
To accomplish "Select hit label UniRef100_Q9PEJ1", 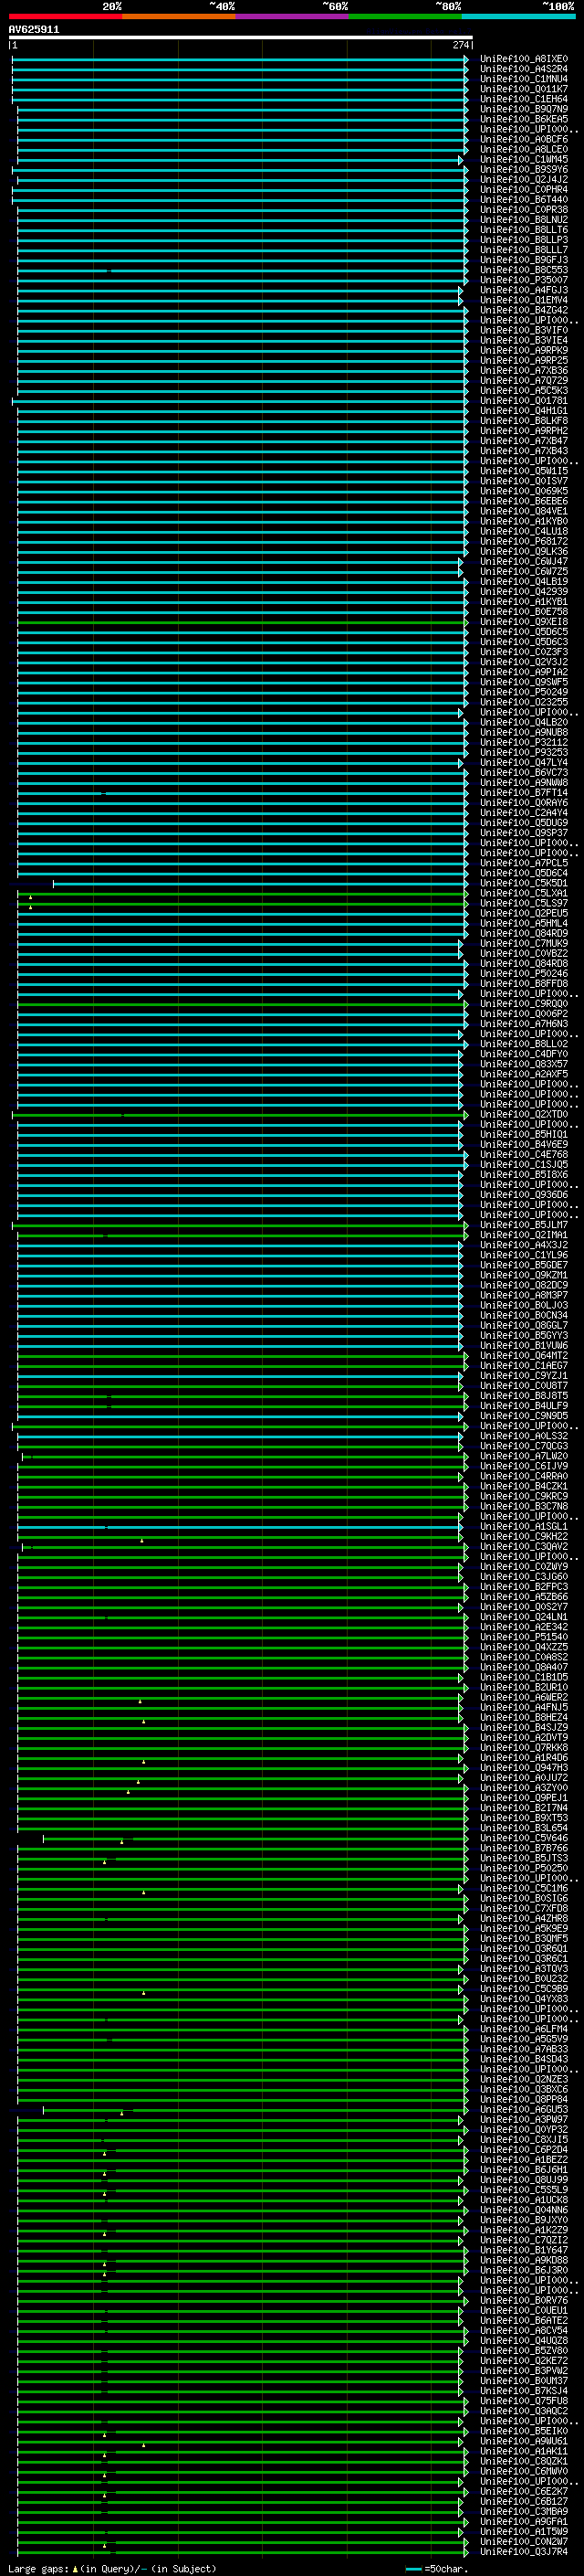I will [524, 1798].
